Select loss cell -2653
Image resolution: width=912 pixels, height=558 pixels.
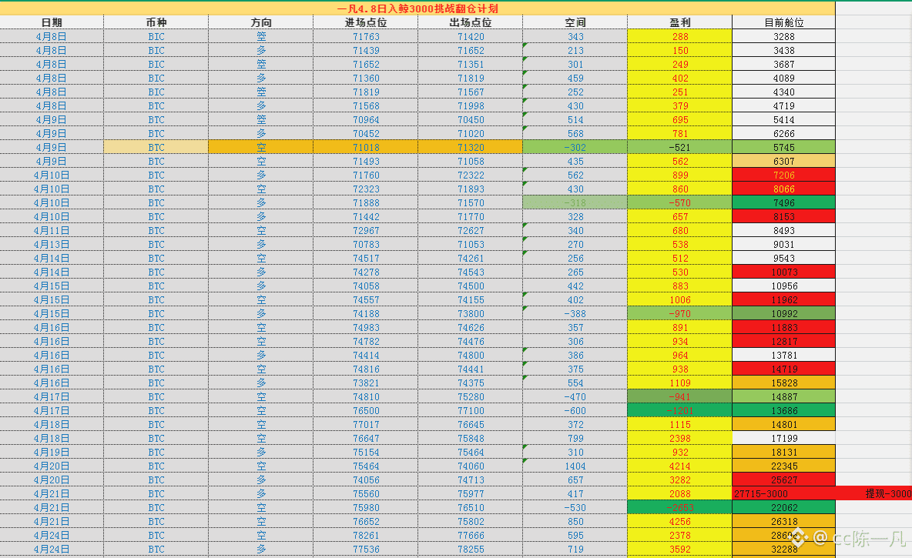679,507
